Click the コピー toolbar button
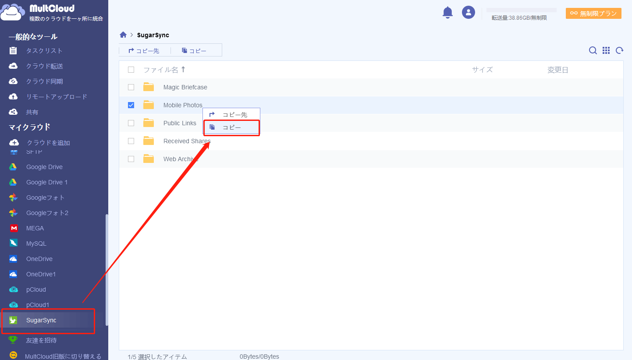 [195, 51]
